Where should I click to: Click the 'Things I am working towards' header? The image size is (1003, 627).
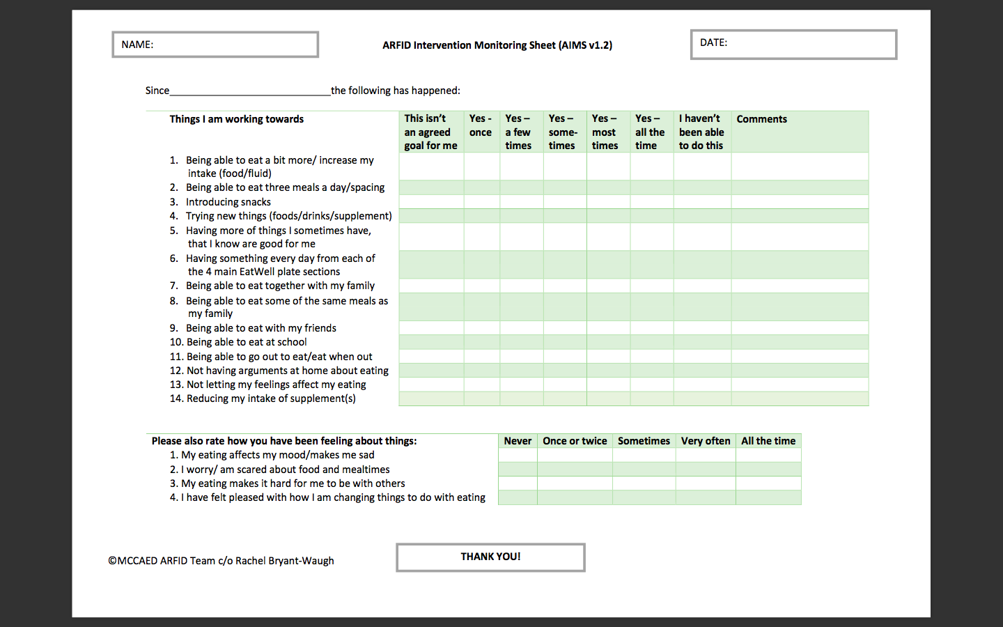[x=236, y=119]
